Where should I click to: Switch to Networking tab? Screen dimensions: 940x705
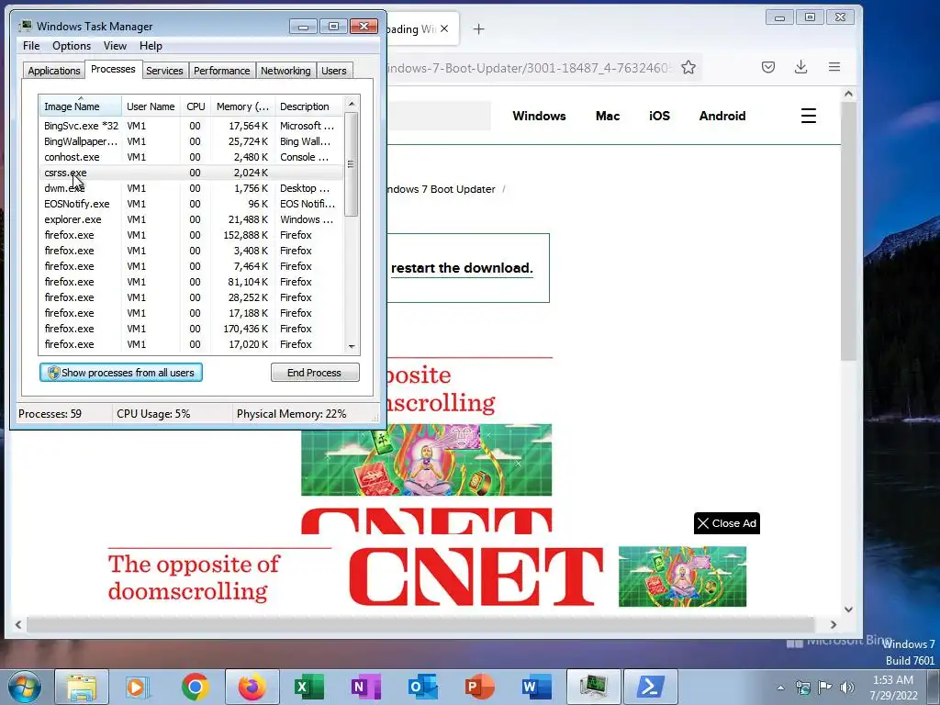point(285,71)
